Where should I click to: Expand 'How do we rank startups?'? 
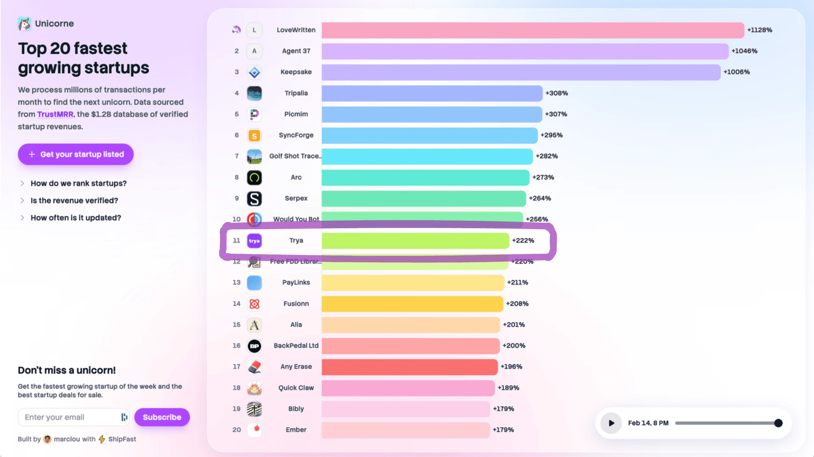tap(78, 183)
